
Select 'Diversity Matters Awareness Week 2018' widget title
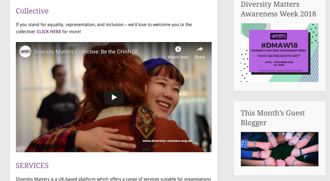click(278, 9)
